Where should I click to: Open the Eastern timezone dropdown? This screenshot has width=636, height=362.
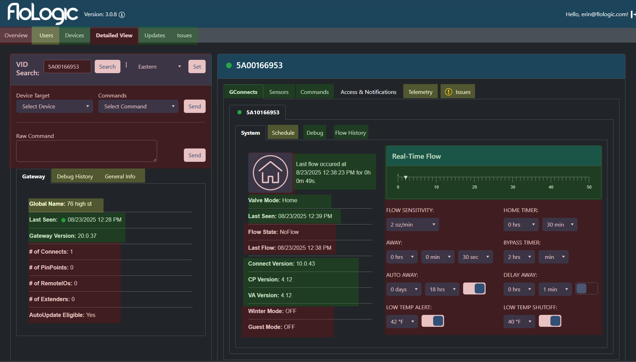click(x=159, y=66)
